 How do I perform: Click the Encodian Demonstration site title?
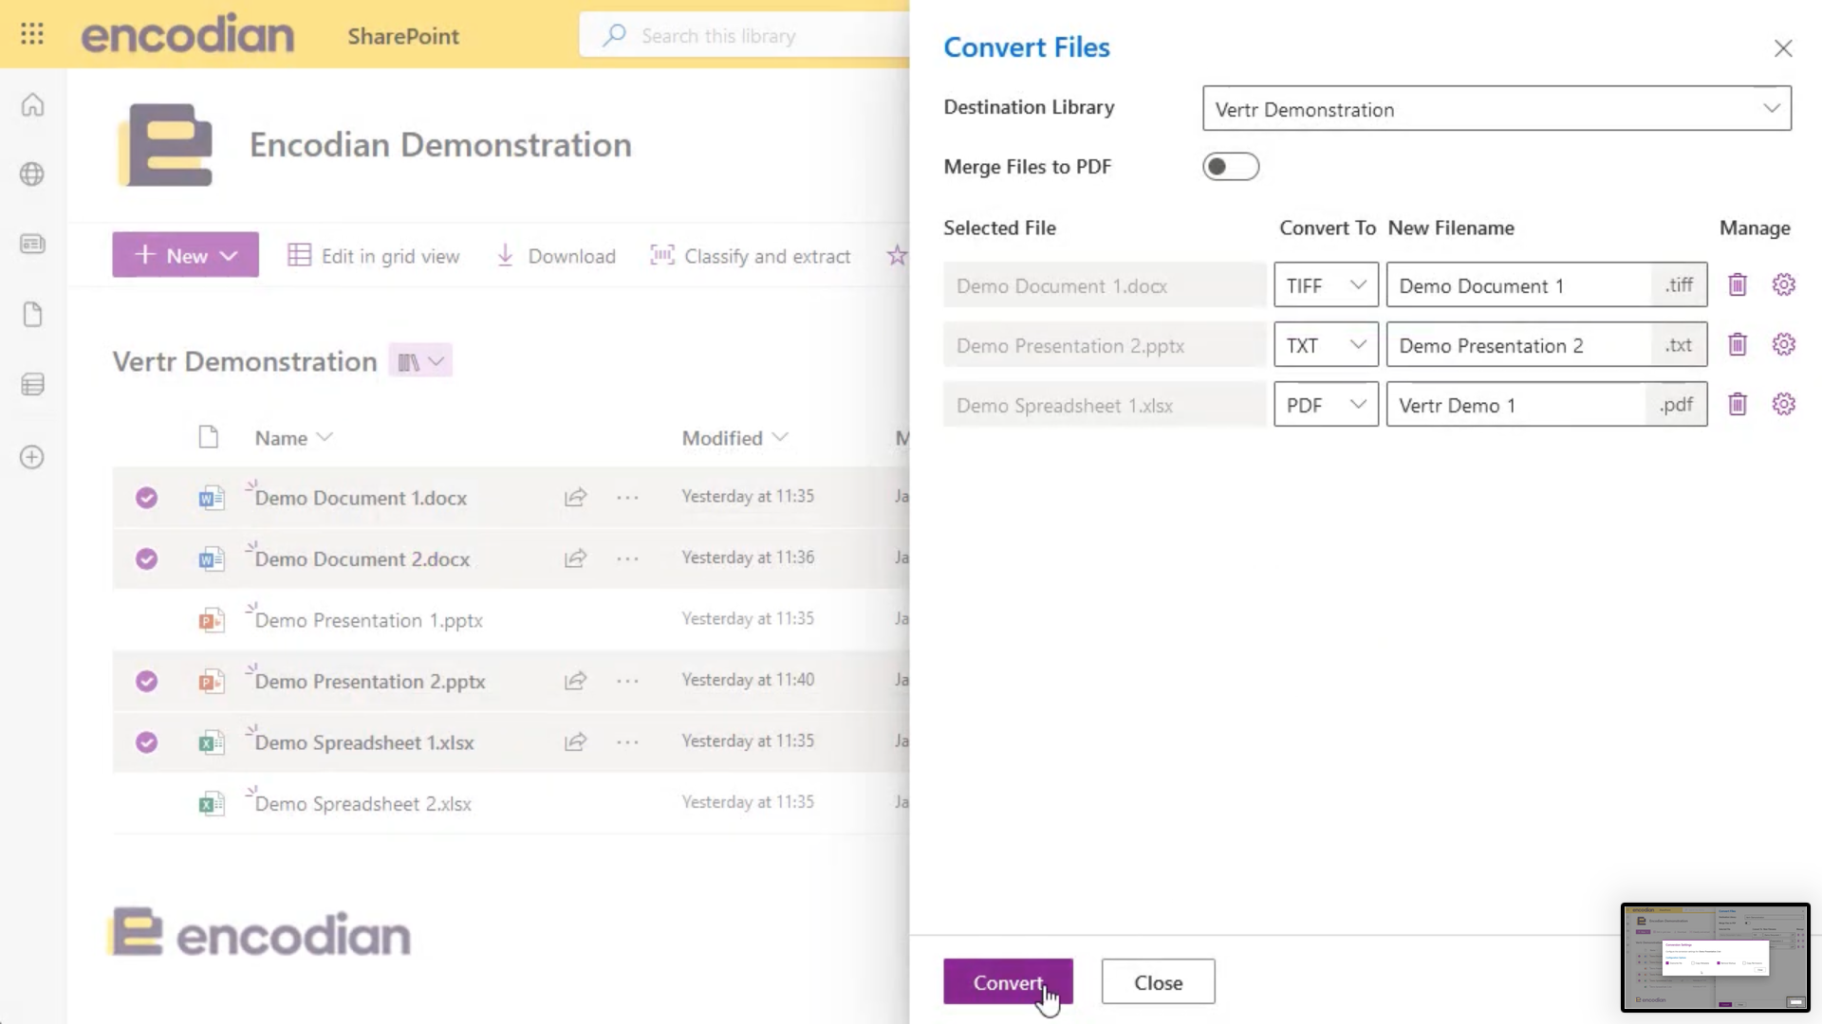point(440,144)
